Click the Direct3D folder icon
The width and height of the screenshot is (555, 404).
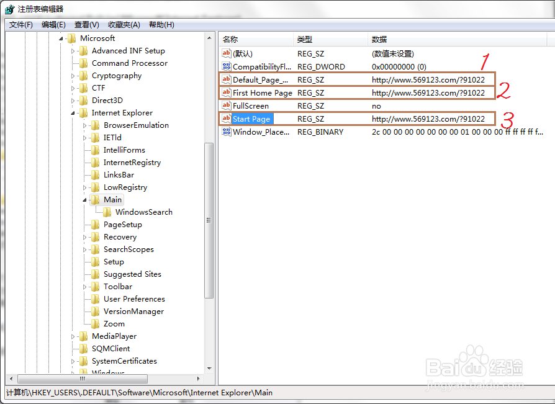84,101
